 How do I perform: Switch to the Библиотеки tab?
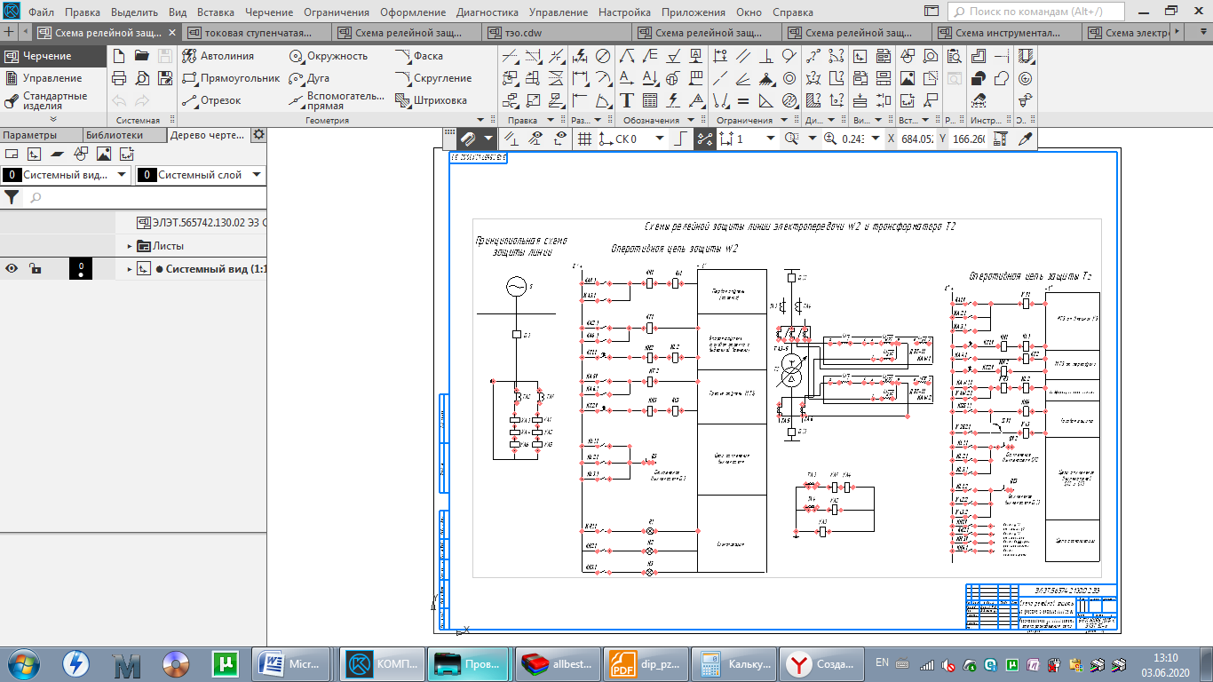[x=114, y=135]
